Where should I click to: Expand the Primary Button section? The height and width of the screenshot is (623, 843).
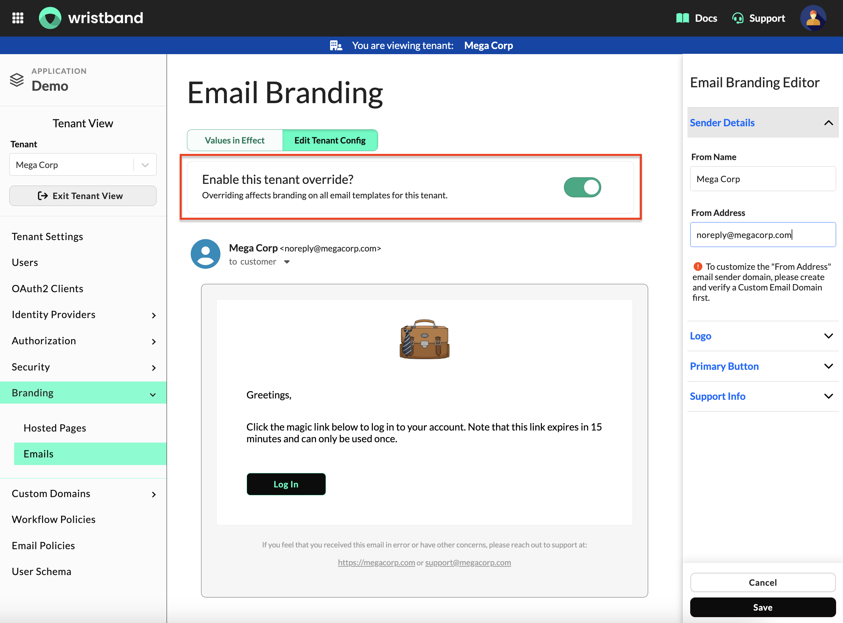click(x=763, y=366)
